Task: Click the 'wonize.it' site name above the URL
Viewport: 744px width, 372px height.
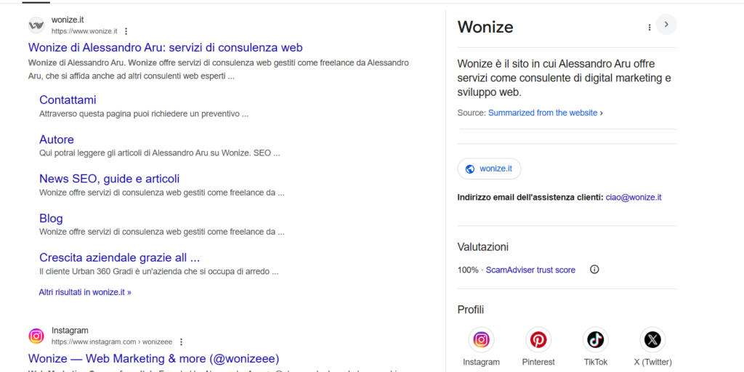Action: click(x=68, y=20)
